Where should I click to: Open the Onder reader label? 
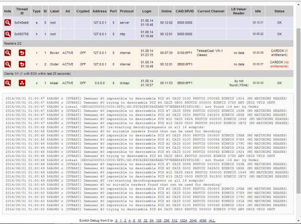pyautogui.click(x=55, y=64)
